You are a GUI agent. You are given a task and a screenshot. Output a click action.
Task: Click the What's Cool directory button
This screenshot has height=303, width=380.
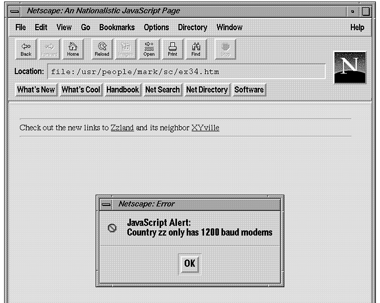(80, 90)
